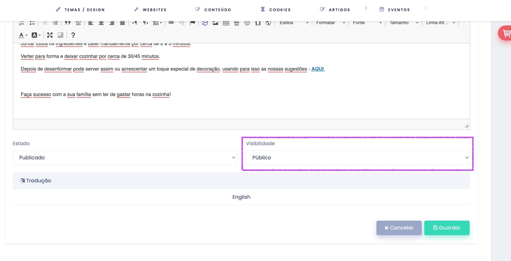Insert an image
511x261 pixels.
pos(215,23)
